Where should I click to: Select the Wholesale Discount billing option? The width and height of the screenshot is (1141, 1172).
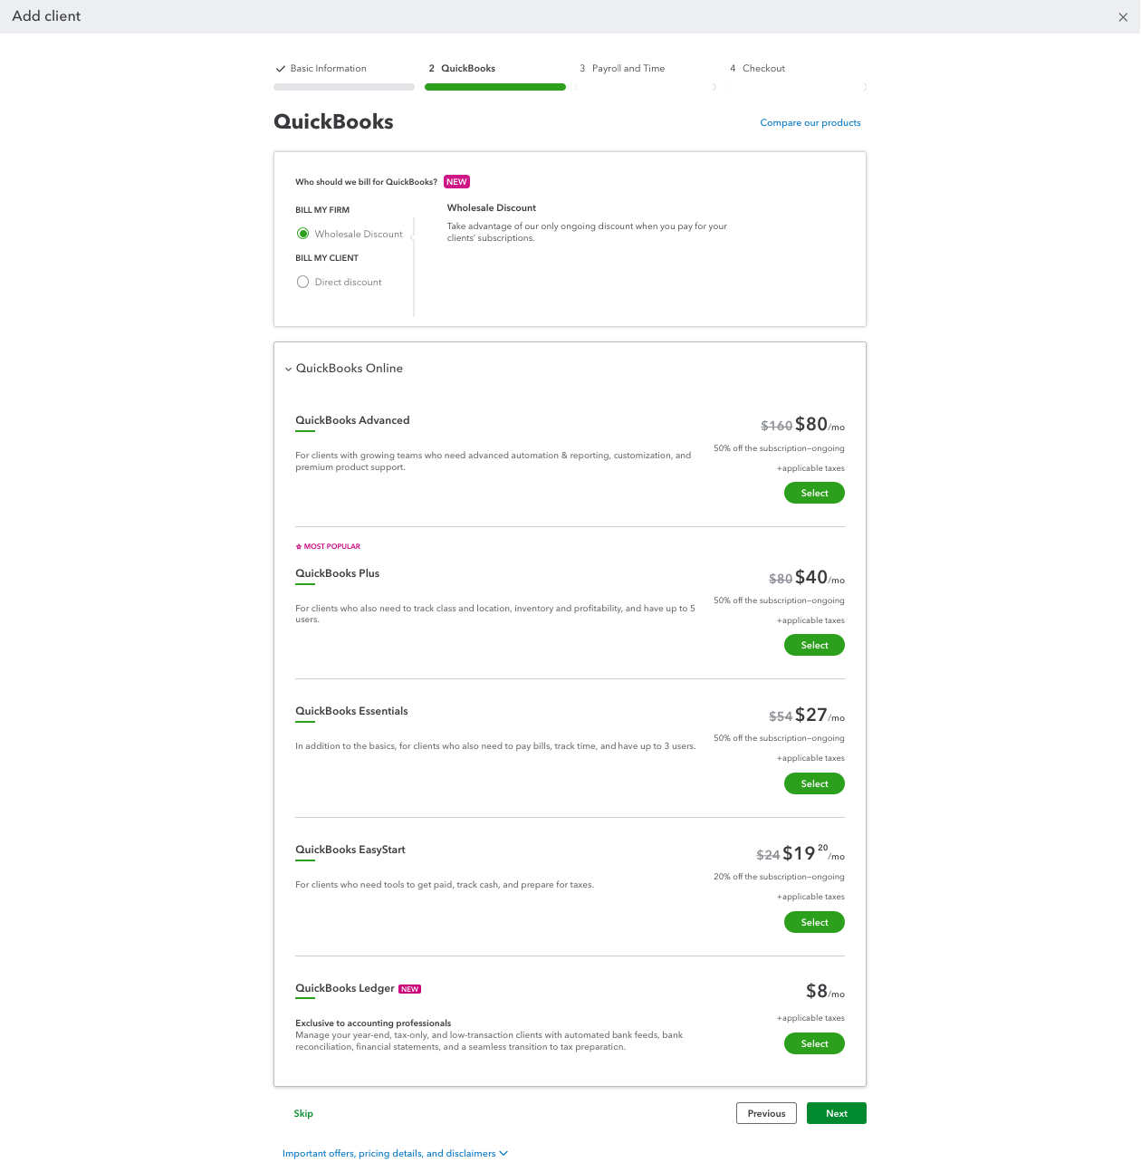click(302, 233)
